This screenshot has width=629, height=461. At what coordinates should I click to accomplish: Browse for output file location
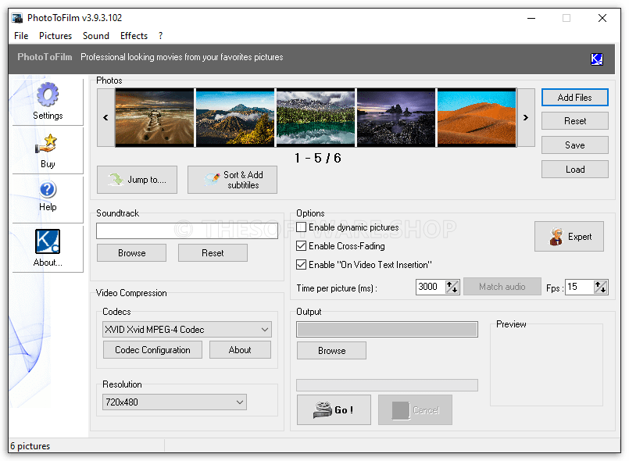(x=331, y=351)
